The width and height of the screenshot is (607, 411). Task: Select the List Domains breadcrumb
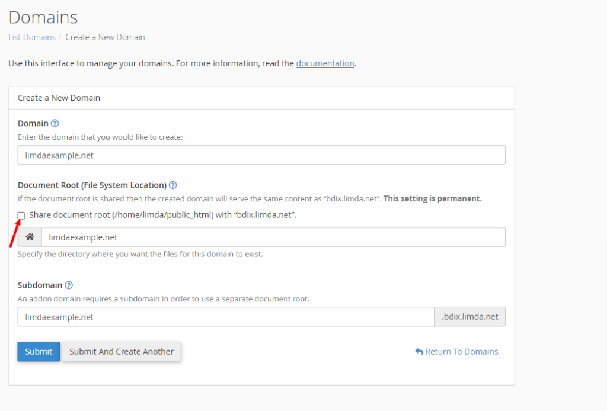pos(31,37)
